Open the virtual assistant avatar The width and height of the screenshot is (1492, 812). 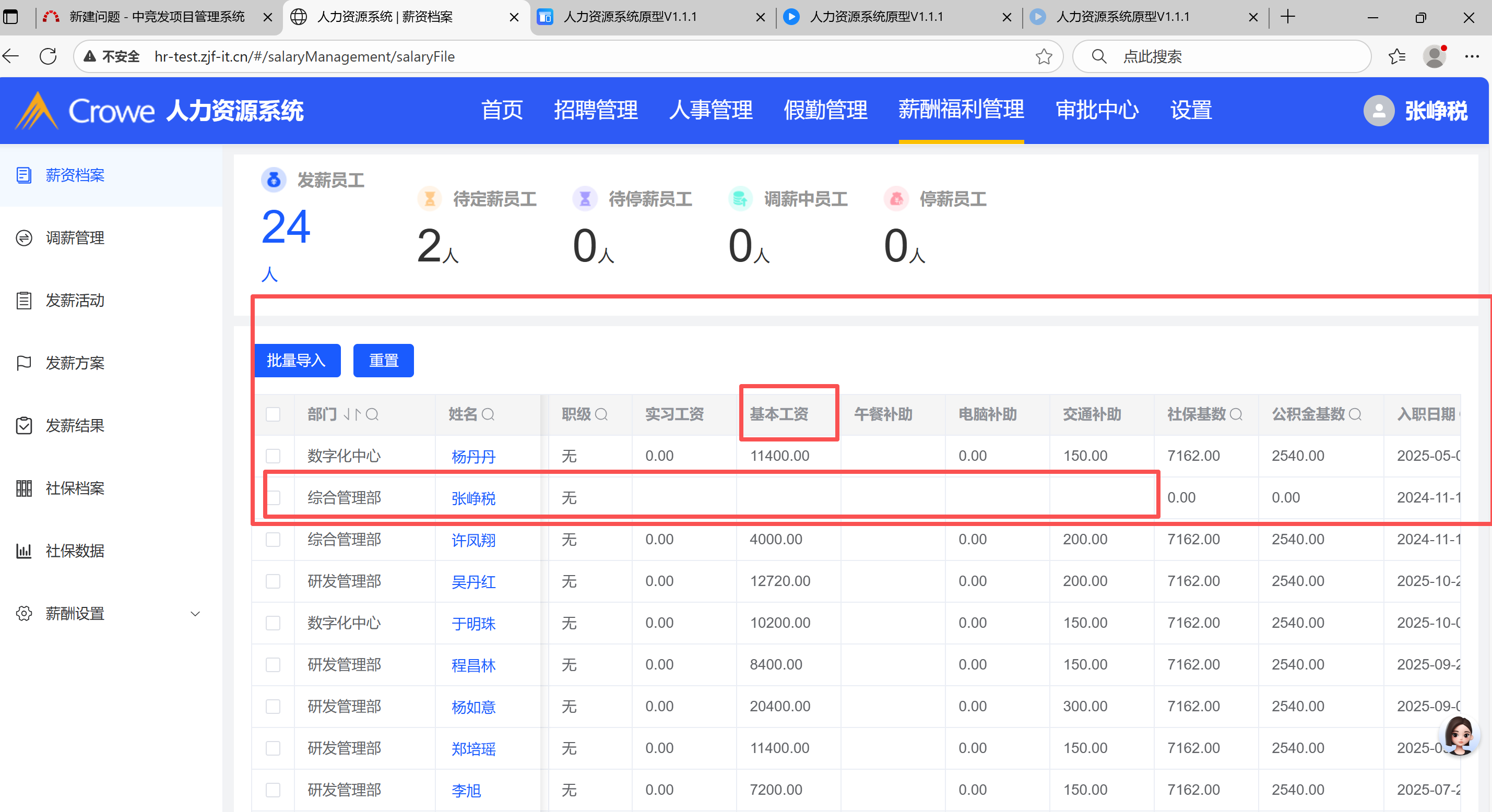coord(1459,736)
